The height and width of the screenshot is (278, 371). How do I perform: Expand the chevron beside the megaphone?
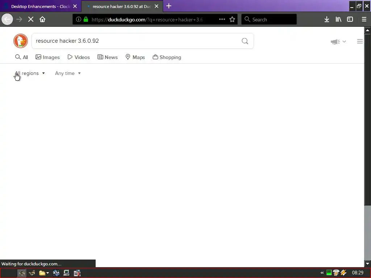(344, 42)
